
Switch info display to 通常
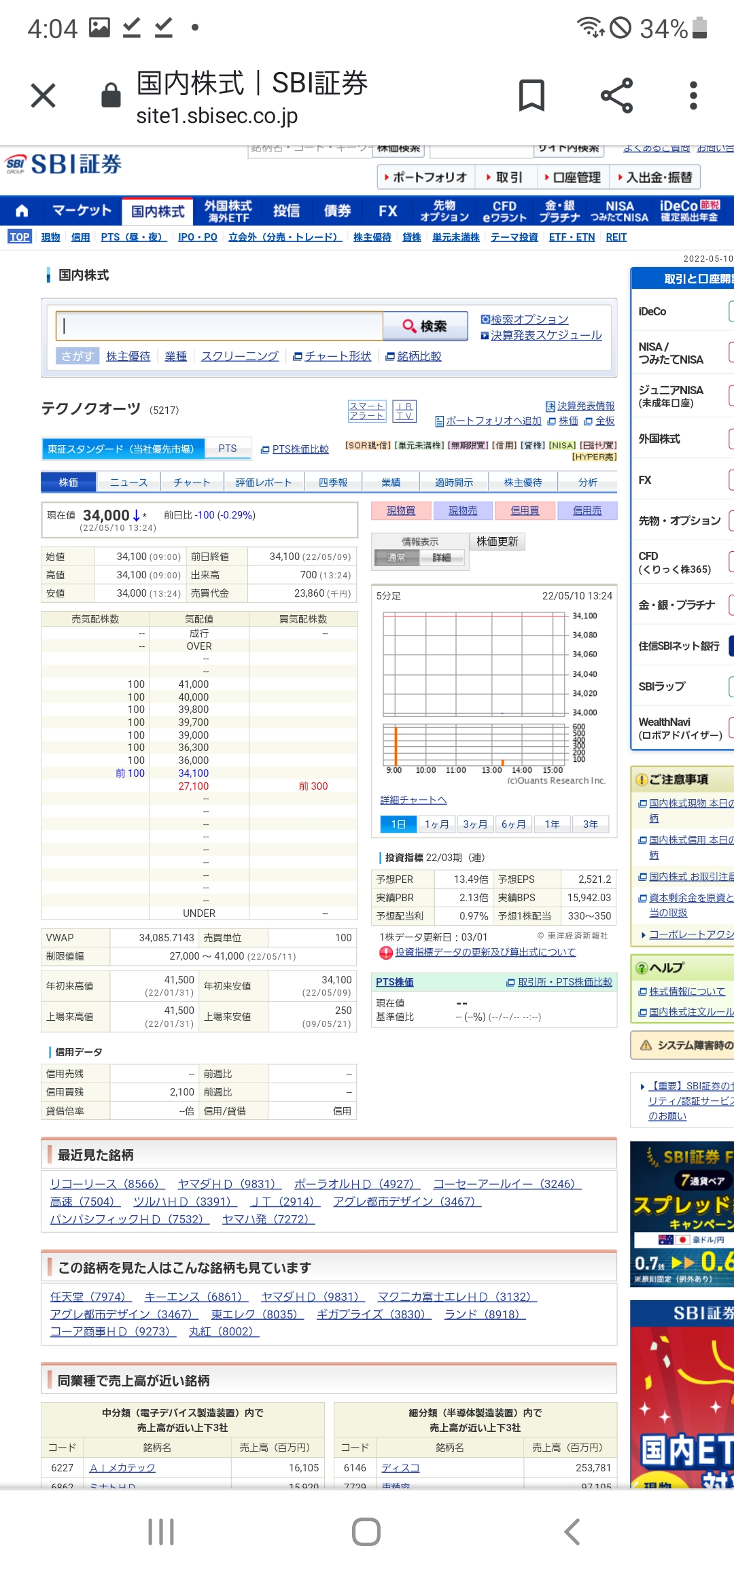click(x=396, y=558)
